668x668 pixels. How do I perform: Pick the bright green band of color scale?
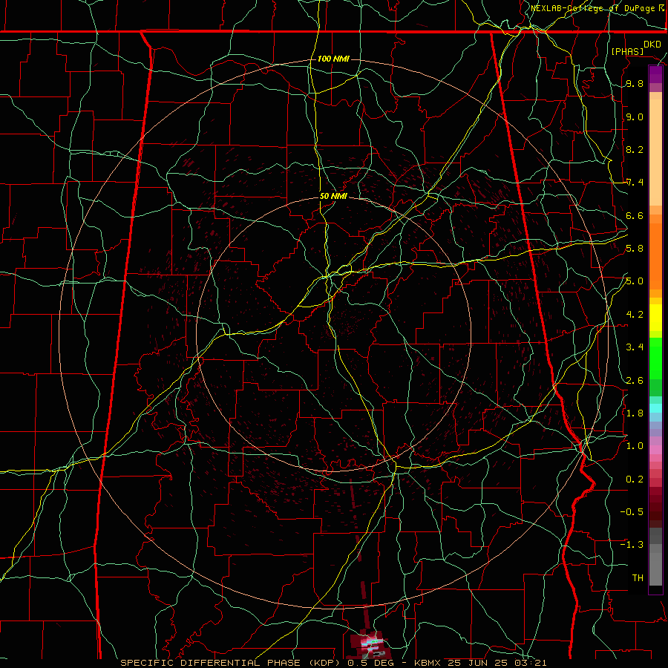[655, 358]
